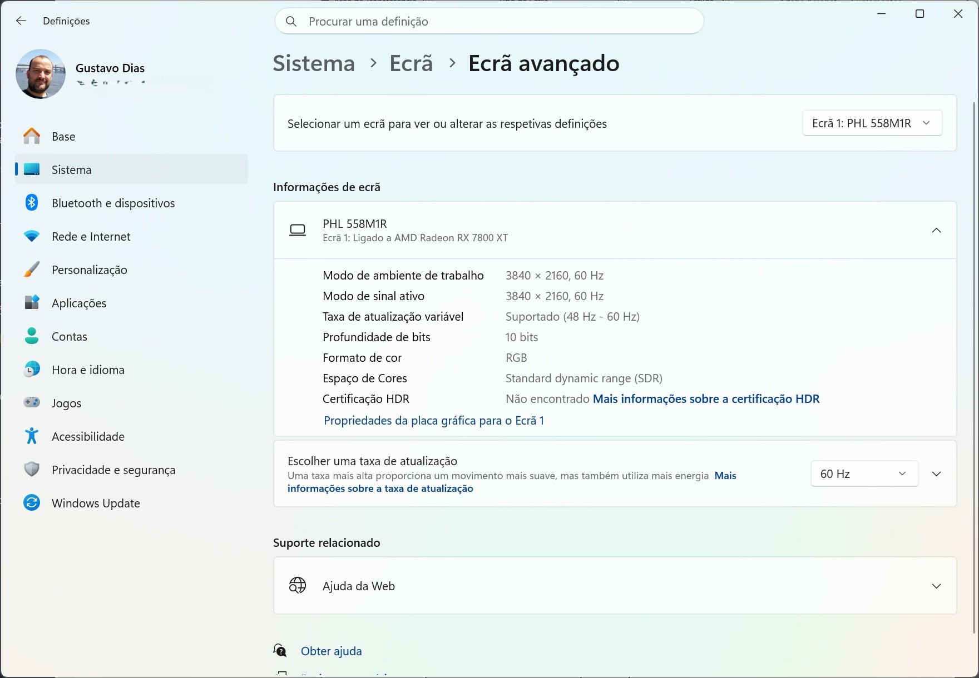Open the 60 Hz refresh rate dropdown

tap(864, 474)
